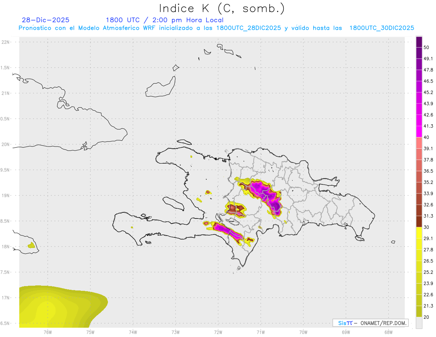Click the '74W' longitude axis label
Viewport: 436px width, 337px height.
133,332
